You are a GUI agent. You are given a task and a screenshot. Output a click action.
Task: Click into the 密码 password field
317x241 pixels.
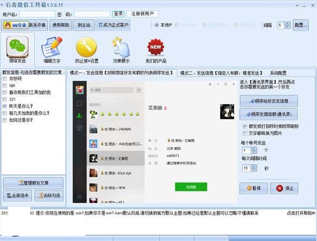point(92,14)
